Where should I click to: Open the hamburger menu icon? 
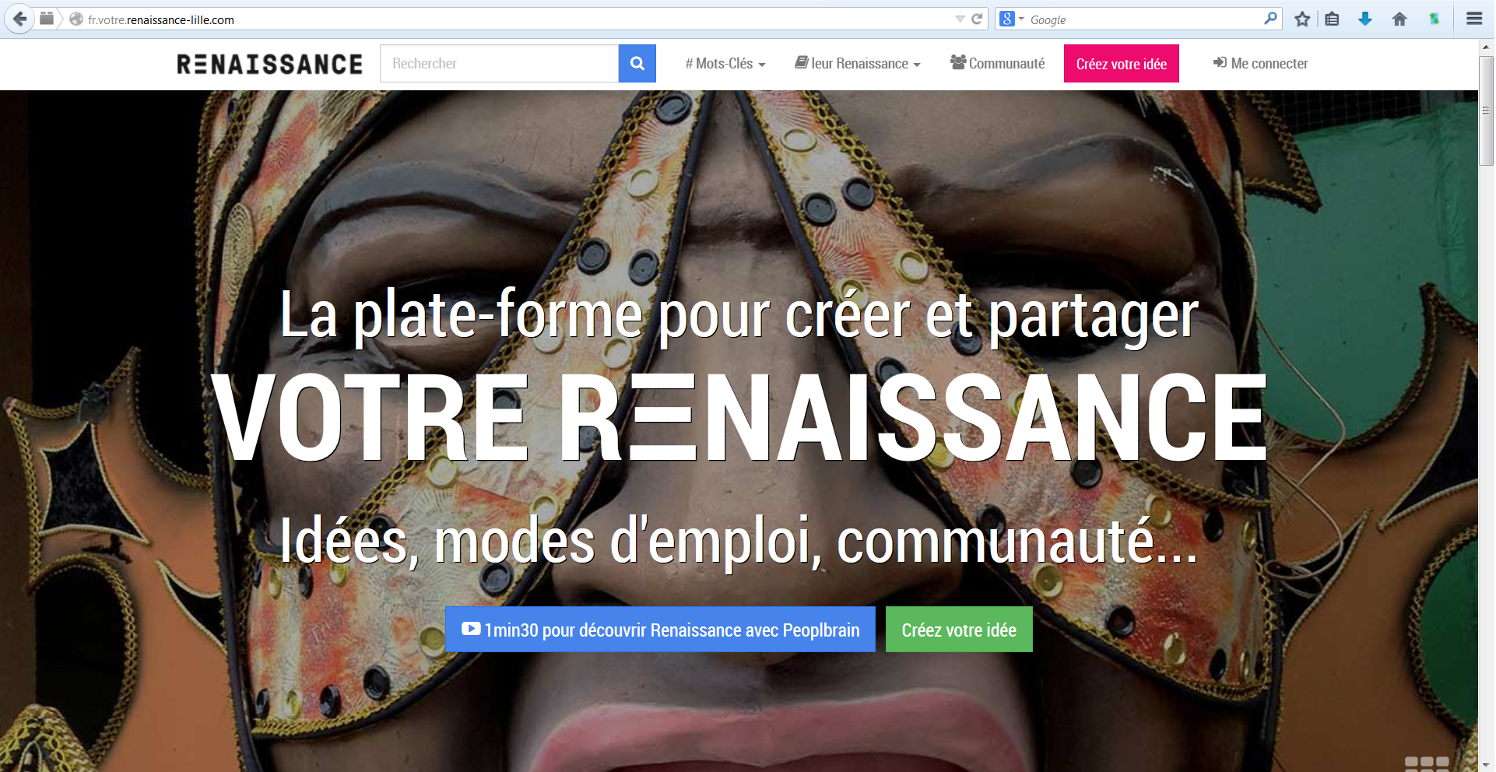pyautogui.click(x=1474, y=19)
